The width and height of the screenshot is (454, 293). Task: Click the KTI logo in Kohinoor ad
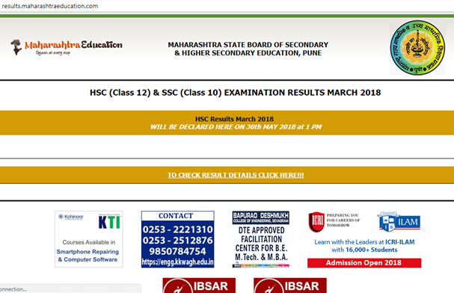tap(109, 222)
